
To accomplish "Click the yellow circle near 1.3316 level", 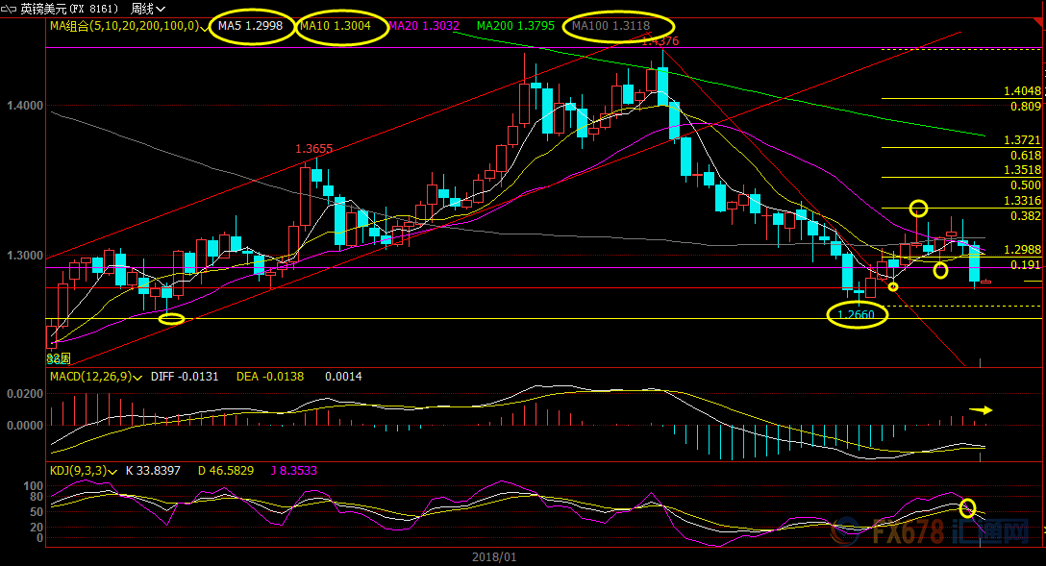I will [919, 208].
